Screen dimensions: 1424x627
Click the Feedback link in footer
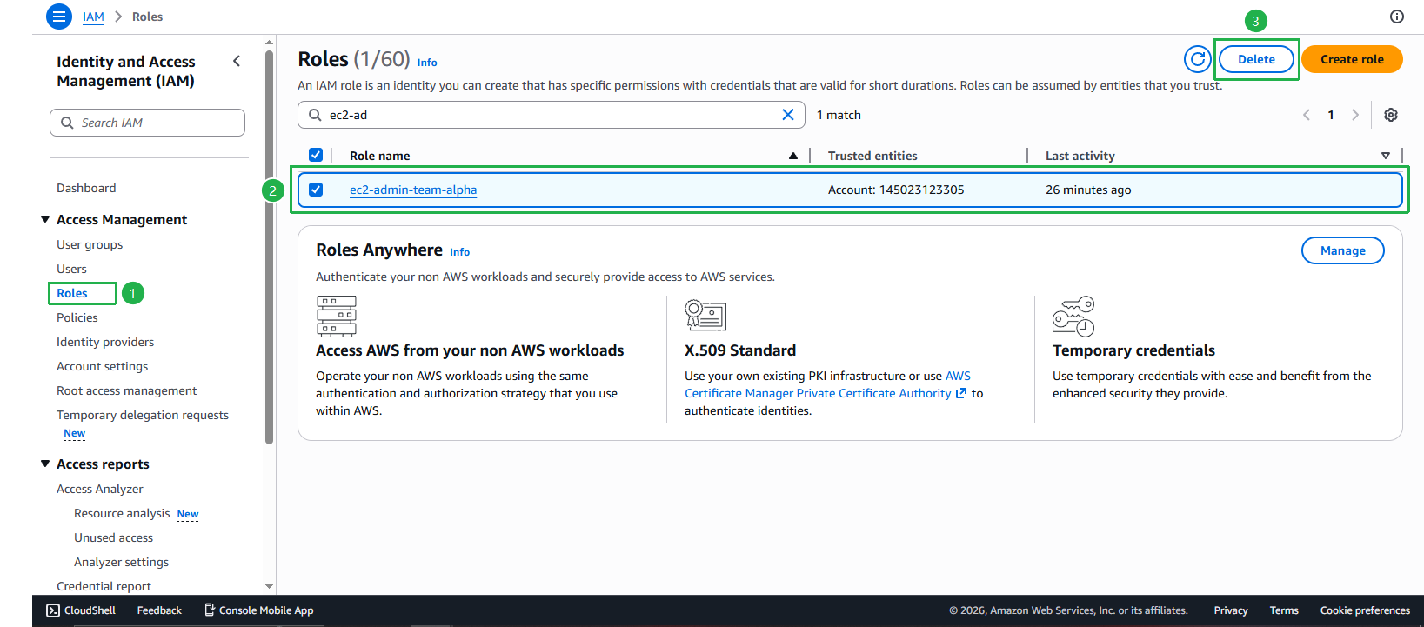[159, 610]
